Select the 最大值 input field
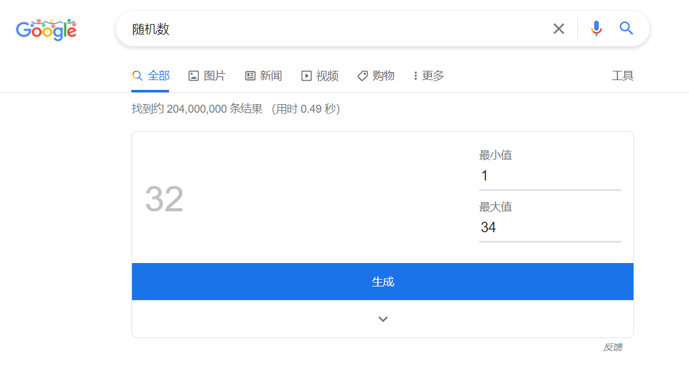 (x=549, y=227)
